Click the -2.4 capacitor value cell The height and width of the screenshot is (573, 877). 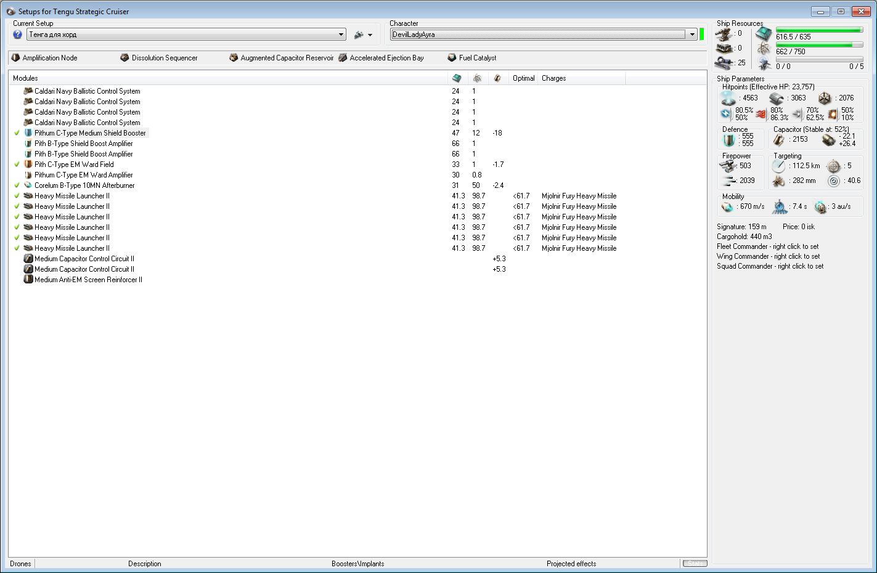coord(498,185)
